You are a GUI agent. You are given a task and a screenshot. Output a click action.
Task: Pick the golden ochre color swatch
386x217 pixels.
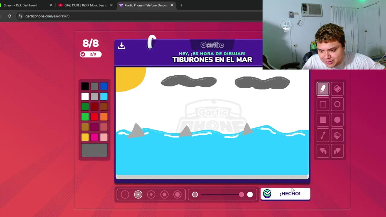85,127
